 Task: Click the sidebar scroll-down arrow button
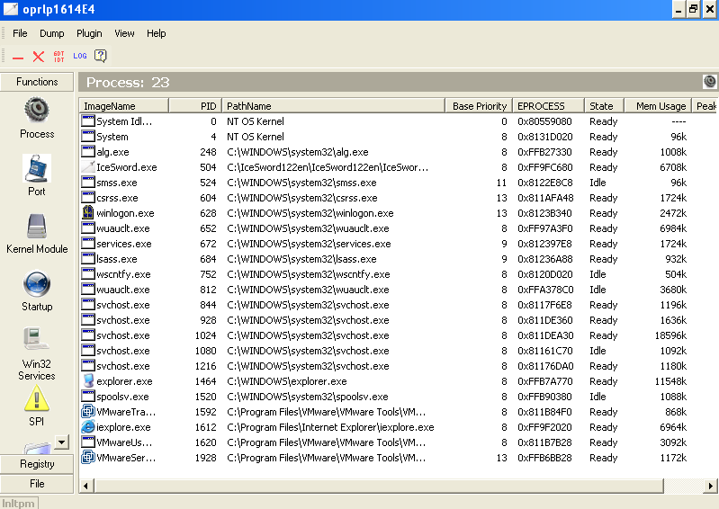[x=61, y=442]
